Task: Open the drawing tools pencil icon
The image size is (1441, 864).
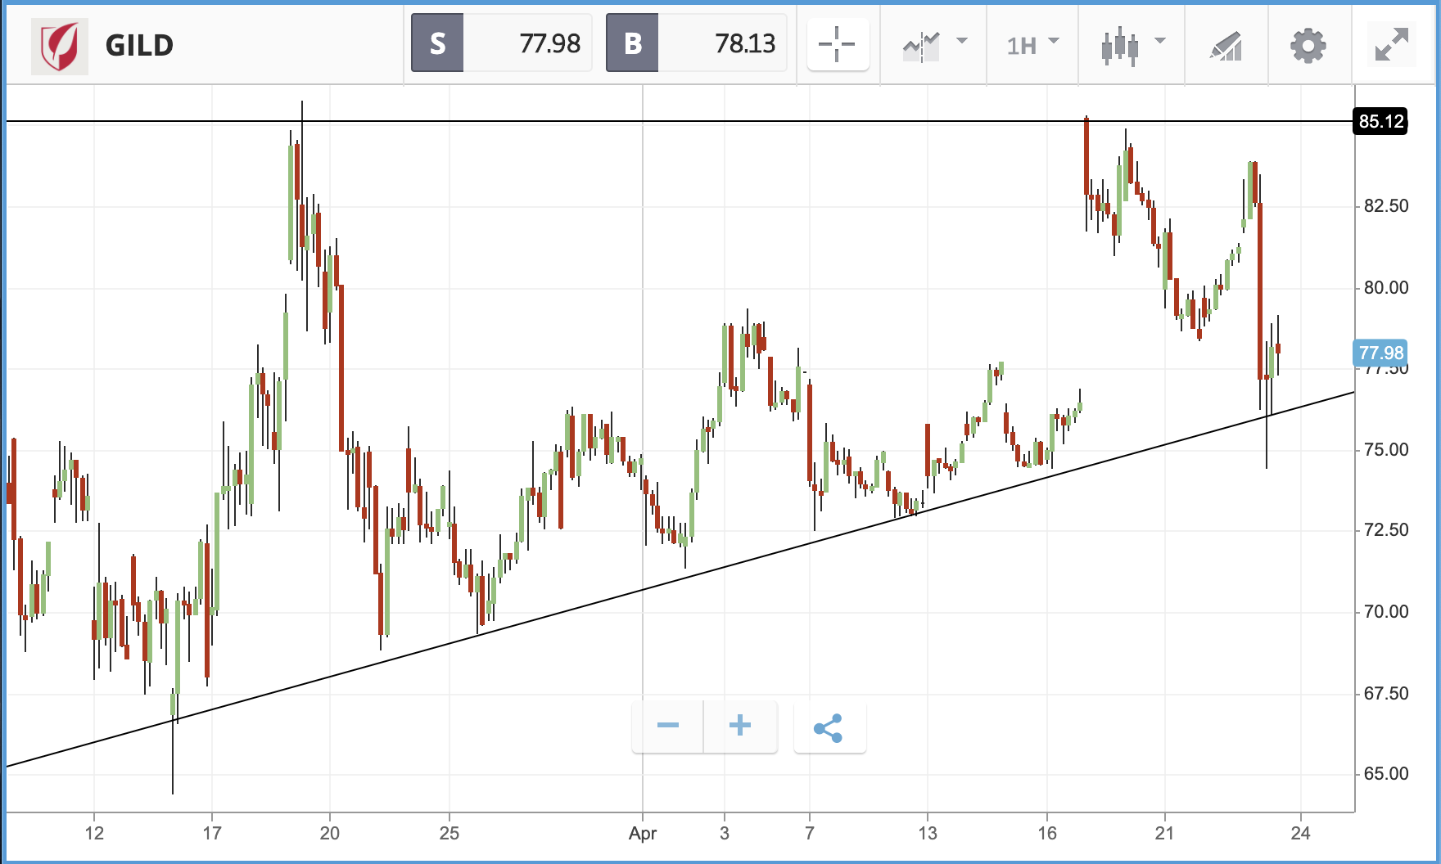Action: click(1226, 46)
